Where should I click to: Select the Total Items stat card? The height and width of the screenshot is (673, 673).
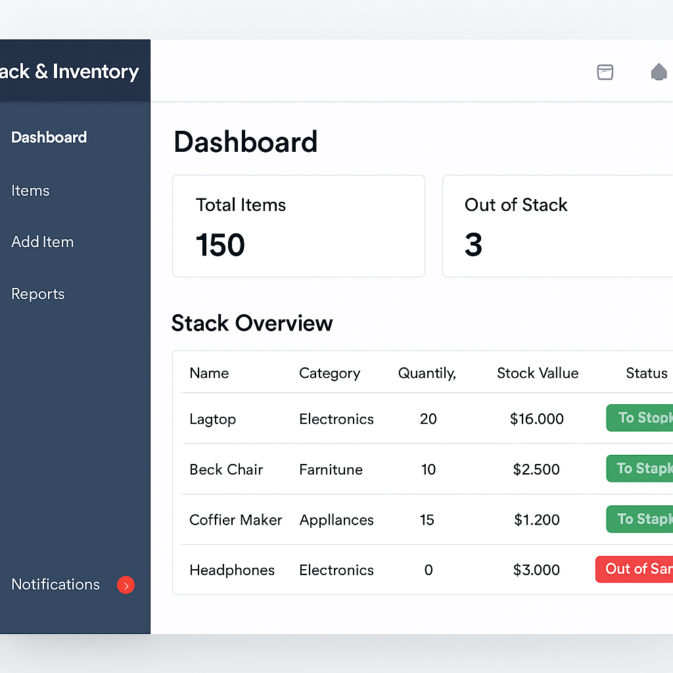298,225
